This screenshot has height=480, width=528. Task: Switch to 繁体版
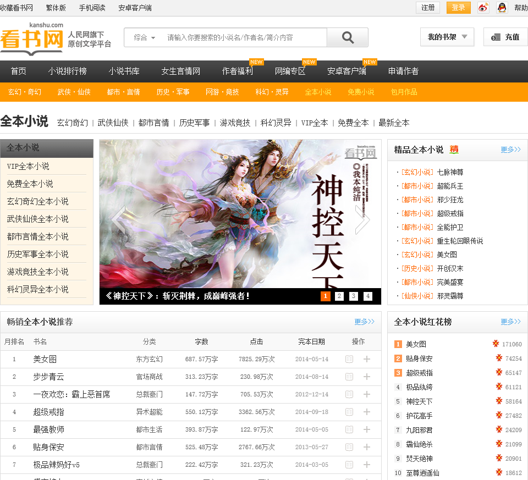coord(56,8)
